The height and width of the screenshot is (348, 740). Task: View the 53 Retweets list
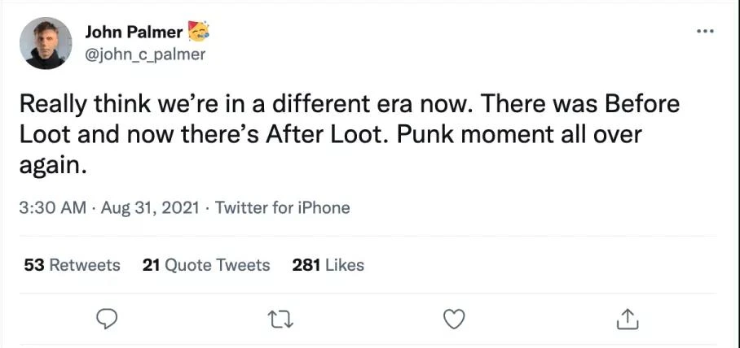point(72,265)
